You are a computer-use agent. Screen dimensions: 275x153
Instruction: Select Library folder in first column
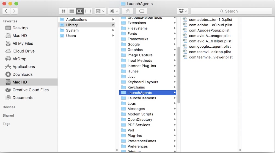click(86, 25)
